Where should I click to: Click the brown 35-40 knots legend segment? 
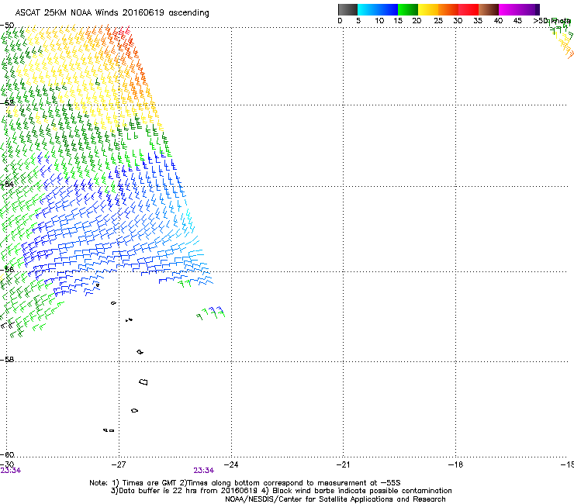tap(489, 9)
